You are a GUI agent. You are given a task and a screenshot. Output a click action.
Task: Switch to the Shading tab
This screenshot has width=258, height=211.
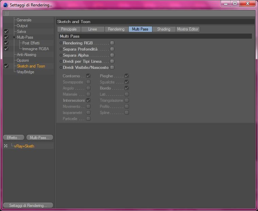point(164,29)
